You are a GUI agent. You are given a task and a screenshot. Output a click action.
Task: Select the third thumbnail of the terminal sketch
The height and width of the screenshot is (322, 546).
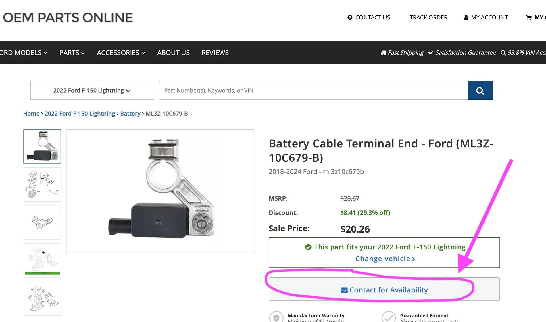(42, 223)
